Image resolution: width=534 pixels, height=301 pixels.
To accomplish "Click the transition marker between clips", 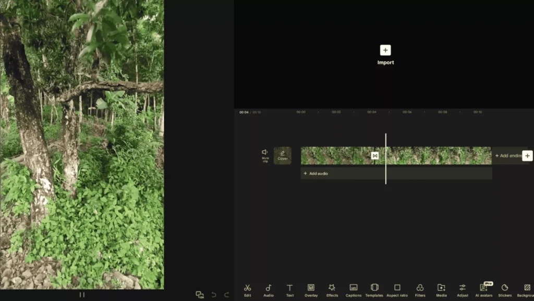I will 374,155.
